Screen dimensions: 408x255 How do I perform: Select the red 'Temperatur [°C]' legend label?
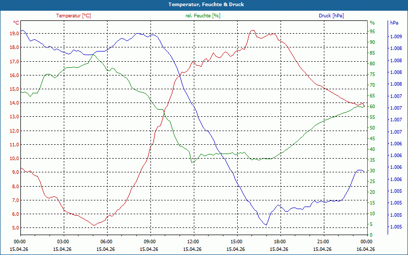click(x=73, y=16)
